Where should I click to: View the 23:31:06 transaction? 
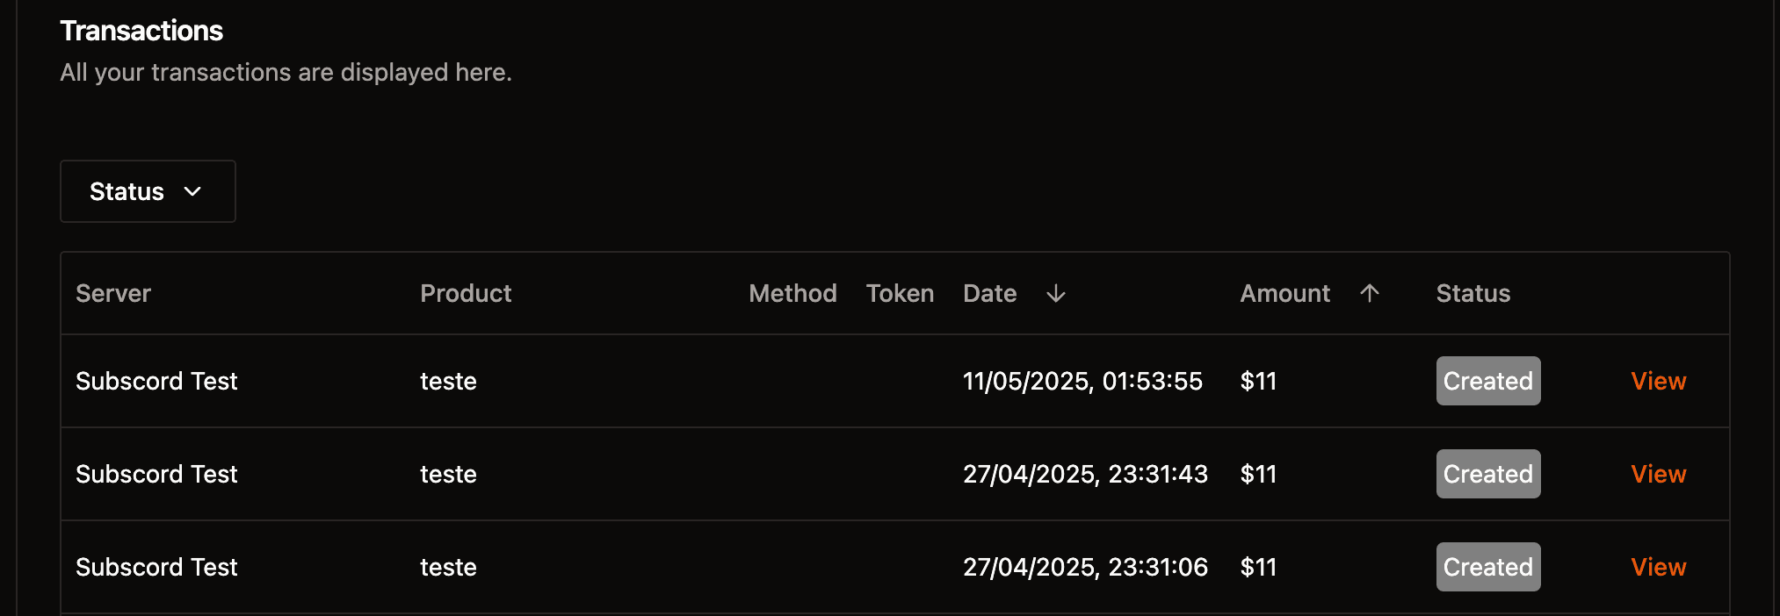[1659, 567]
